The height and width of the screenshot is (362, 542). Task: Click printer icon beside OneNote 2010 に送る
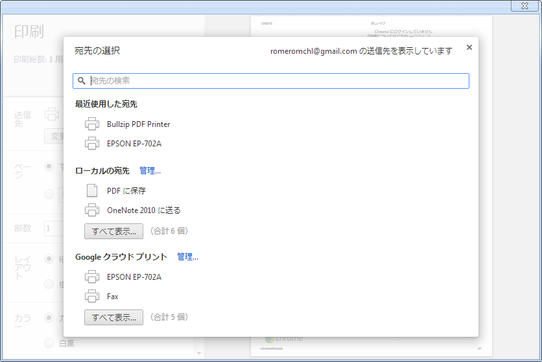click(x=92, y=210)
